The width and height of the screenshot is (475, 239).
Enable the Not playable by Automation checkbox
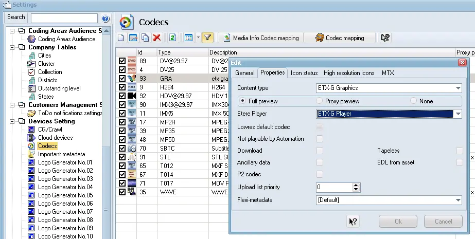(320, 139)
